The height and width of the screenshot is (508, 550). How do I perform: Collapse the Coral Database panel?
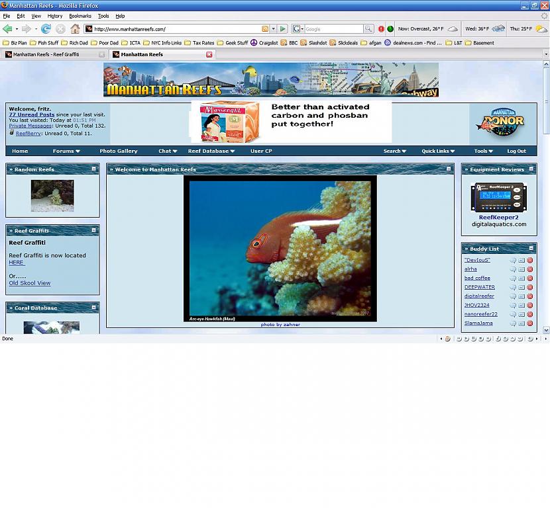coord(93,308)
